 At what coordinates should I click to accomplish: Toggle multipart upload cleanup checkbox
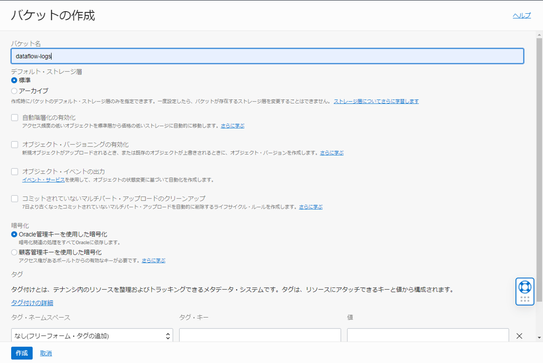pyautogui.click(x=15, y=199)
